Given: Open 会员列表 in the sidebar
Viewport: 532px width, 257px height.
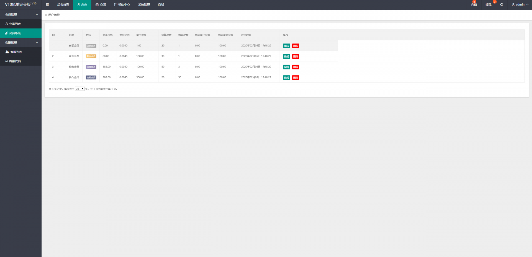Looking at the screenshot, I should 15,24.
